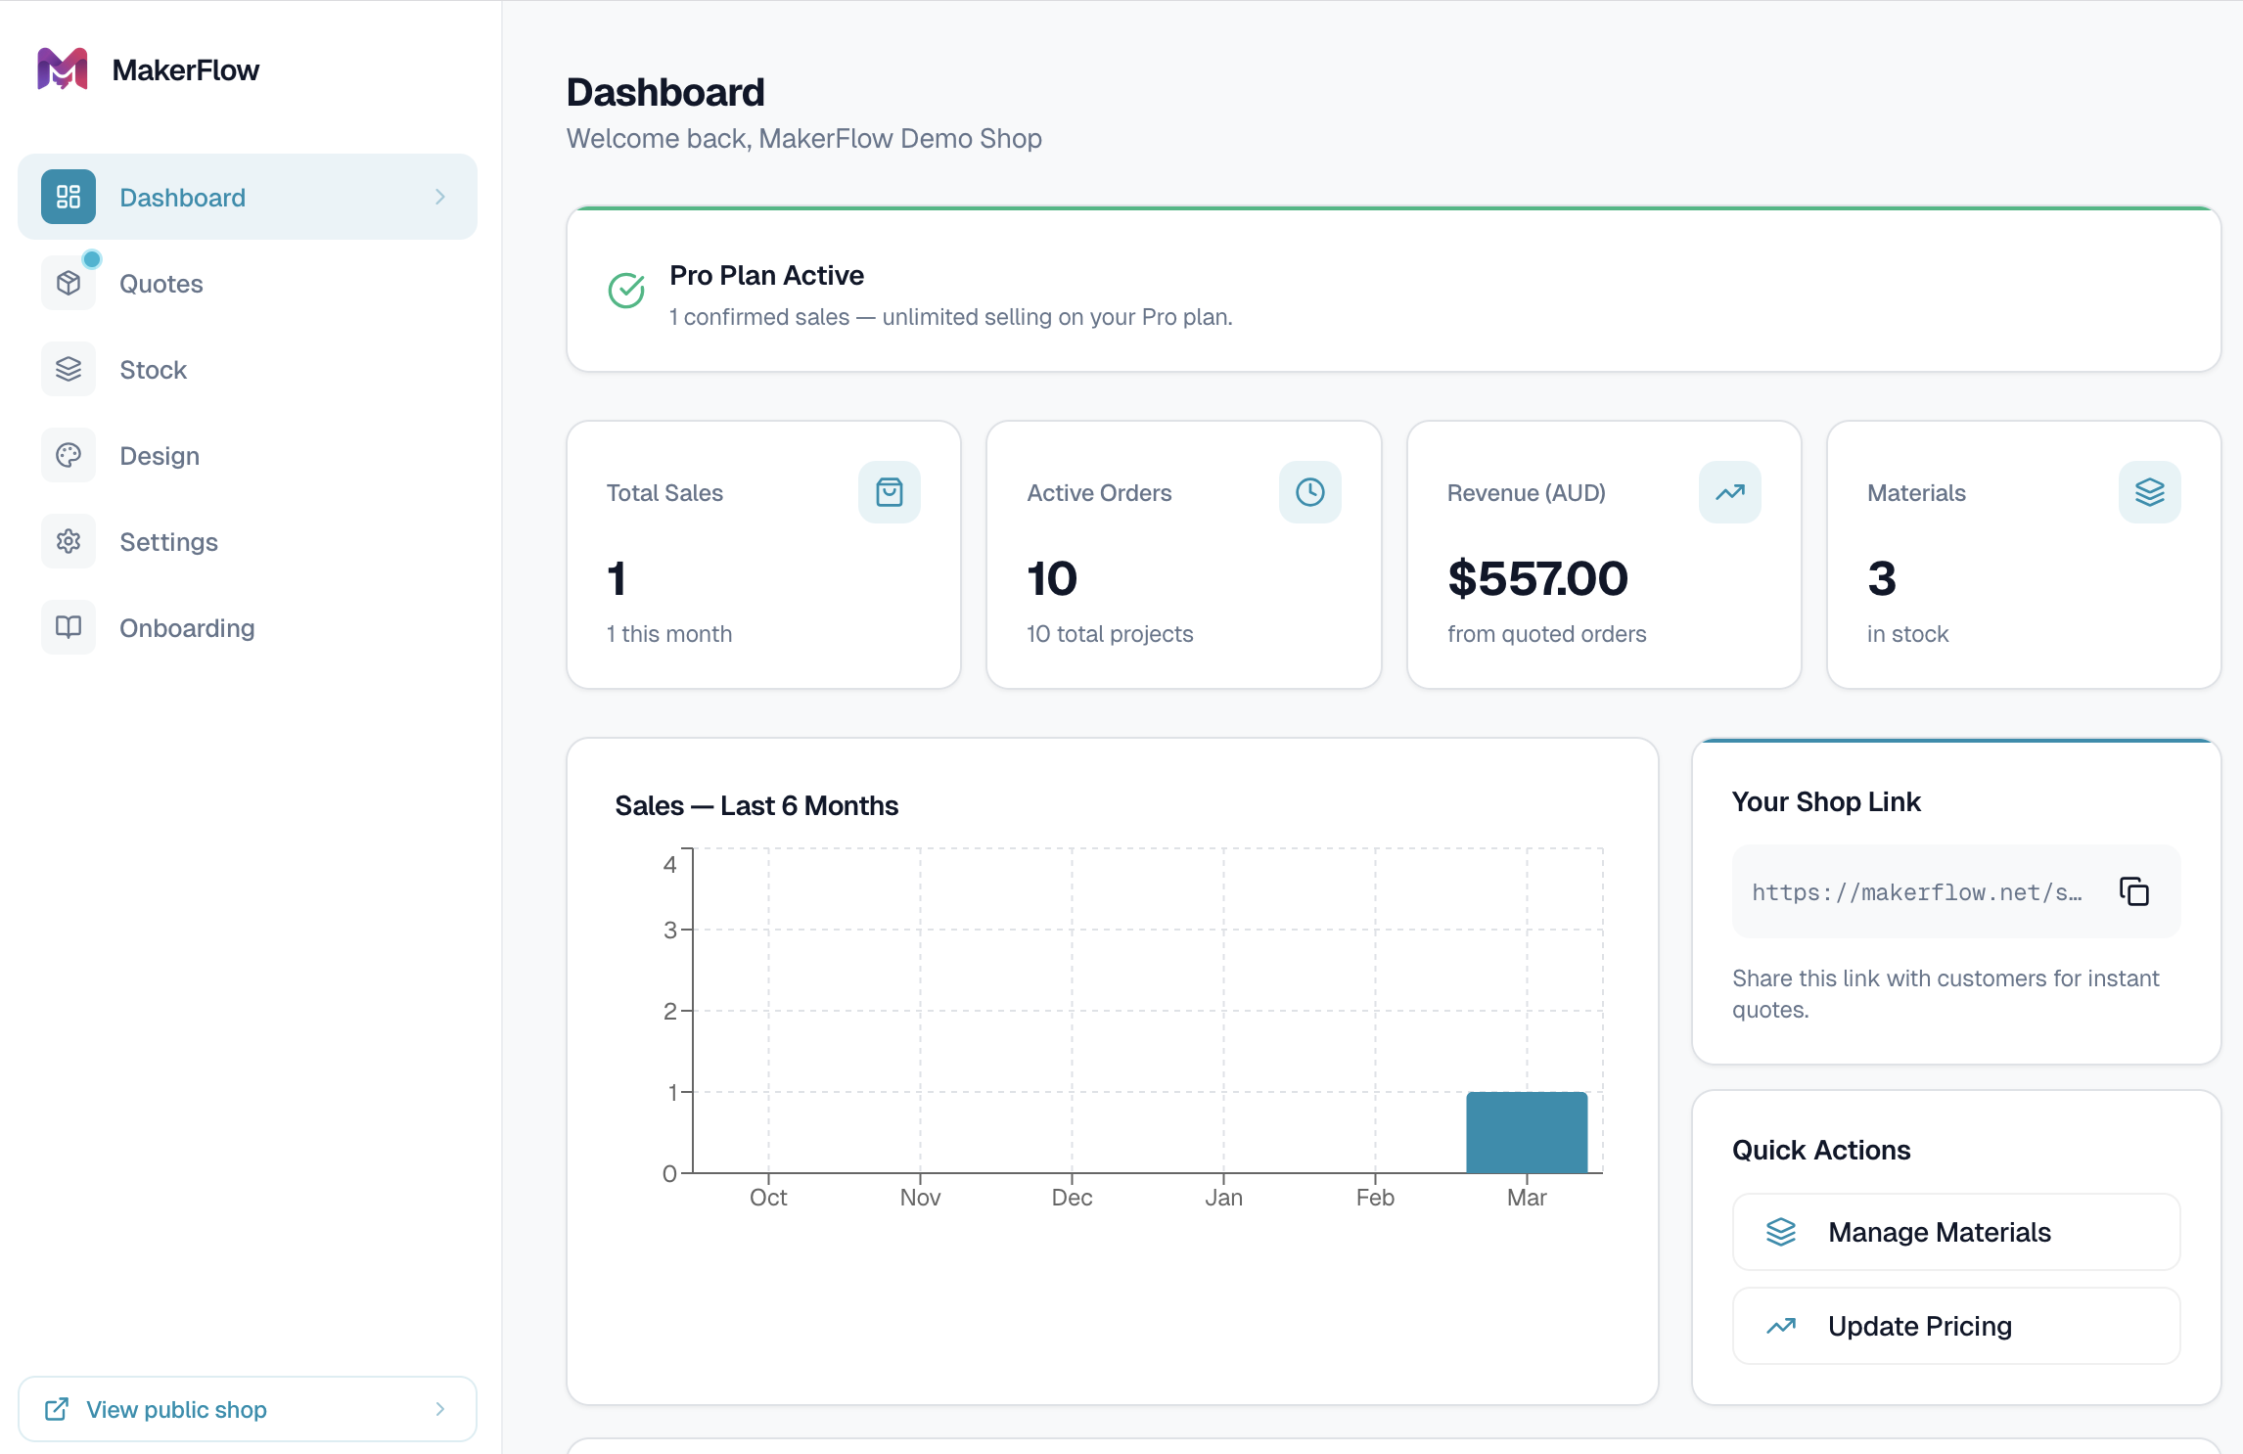The width and height of the screenshot is (2243, 1454).
Task: Click the Update Pricing quick action
Action: tap(1954, 1326)
